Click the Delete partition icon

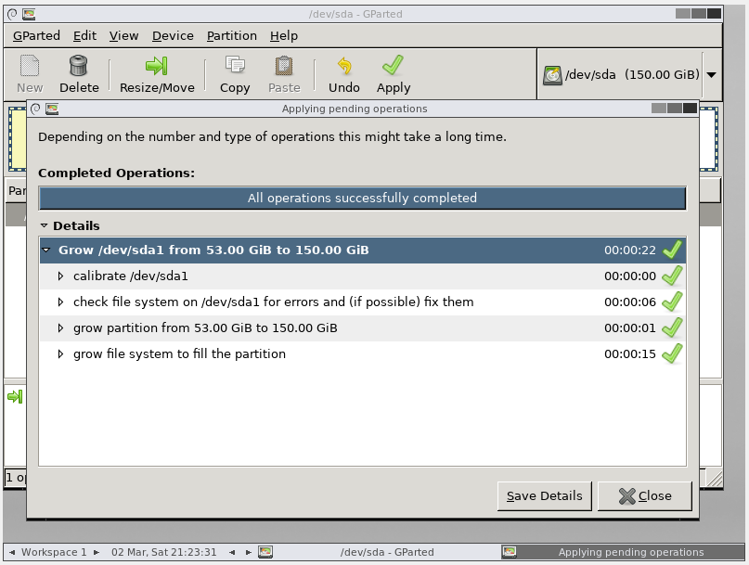point(79,67)
